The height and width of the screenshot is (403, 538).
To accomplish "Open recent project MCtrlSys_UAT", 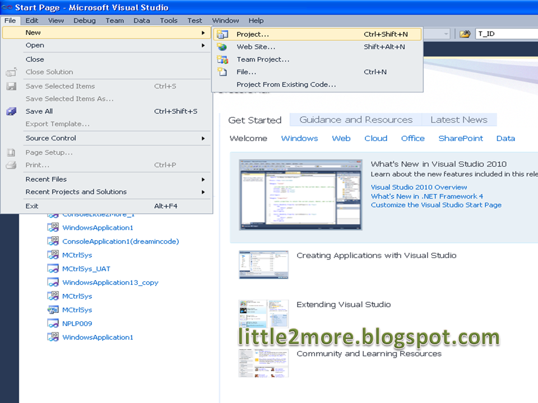I will coord(86,269).
